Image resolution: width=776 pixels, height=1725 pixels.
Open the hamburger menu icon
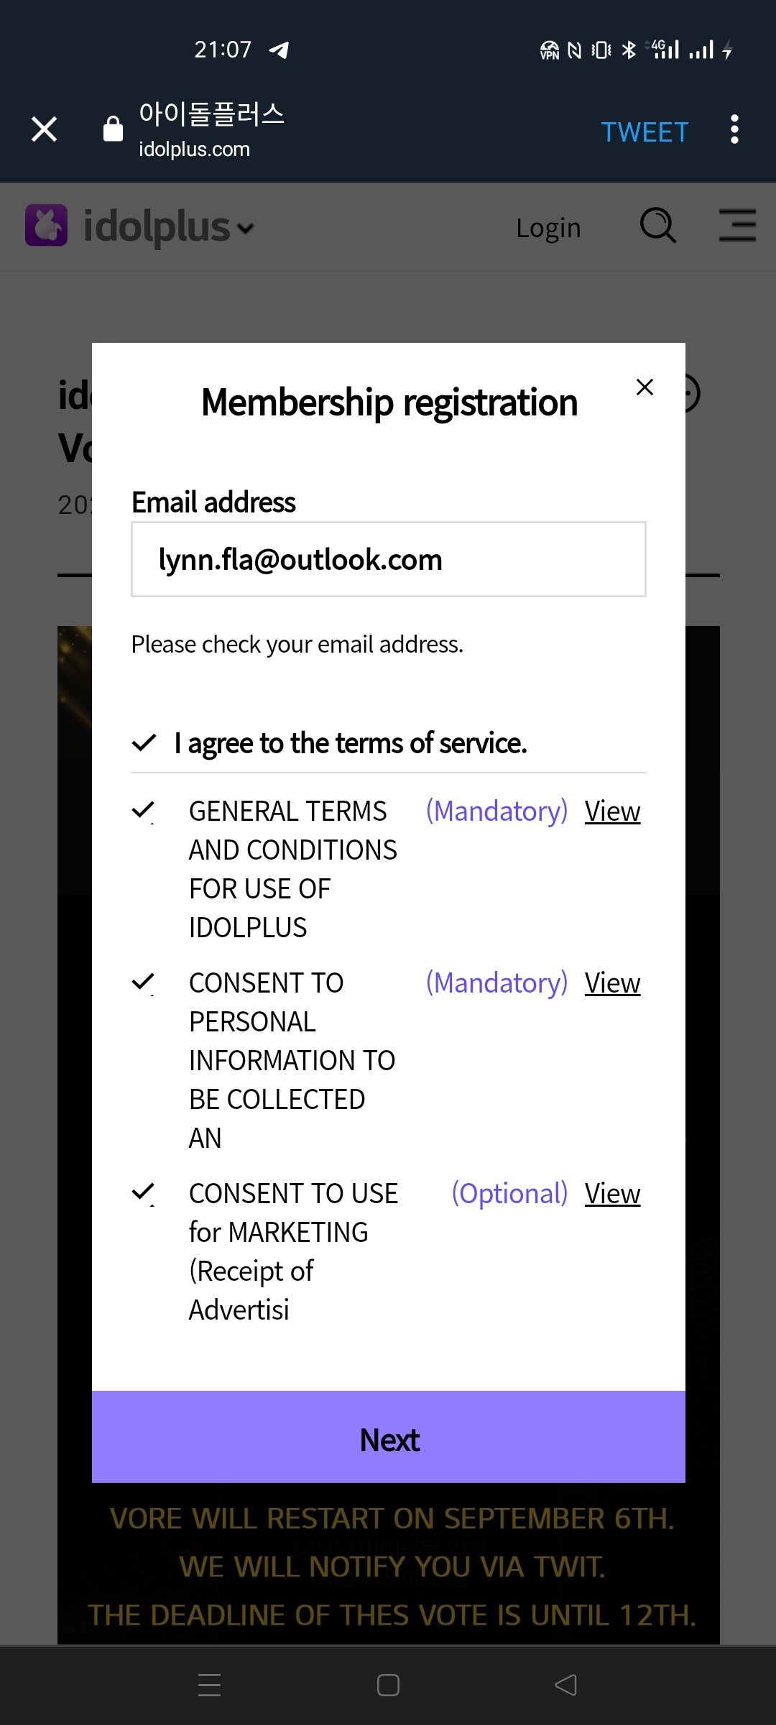[737, 226]
